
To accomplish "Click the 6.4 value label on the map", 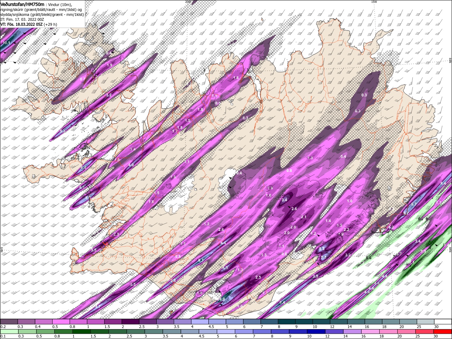I will tap(444, 183).
